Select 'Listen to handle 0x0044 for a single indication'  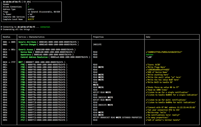pyautogui.click(x=172, y=95)
